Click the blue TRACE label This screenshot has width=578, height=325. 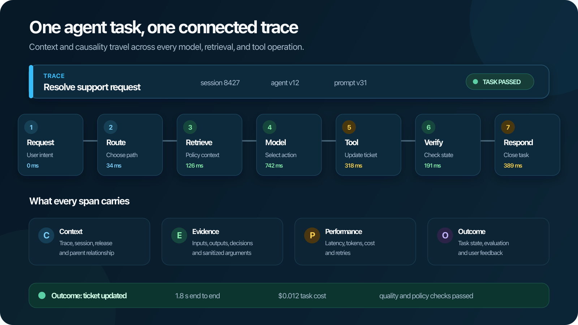click(54, 76)
